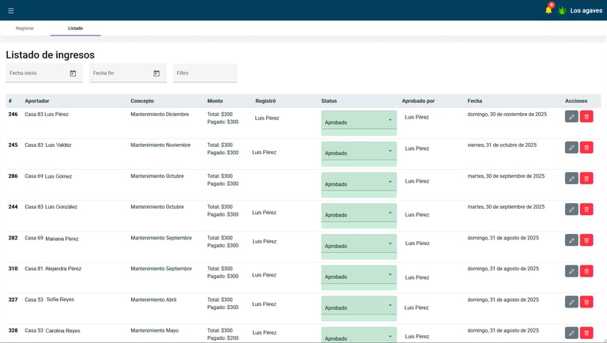
Task: Delete record 282 with the trash icon
Action: coord(586,240)
